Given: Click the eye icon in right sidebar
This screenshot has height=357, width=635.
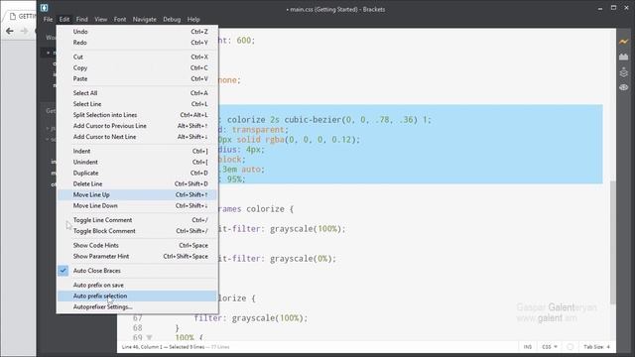Looking at the screenshot, I should pos(624,87).
